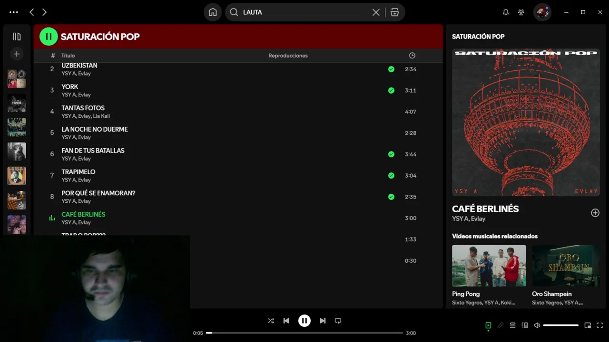Open the mini player icon
Image resolution: width=609 pixels, height=342 pixels.
[x=588, y=325]
